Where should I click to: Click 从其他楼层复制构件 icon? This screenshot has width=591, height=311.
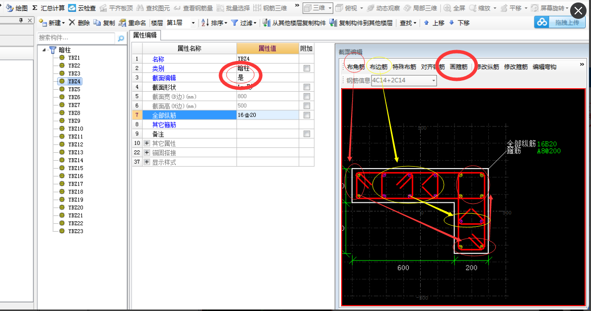267,23
